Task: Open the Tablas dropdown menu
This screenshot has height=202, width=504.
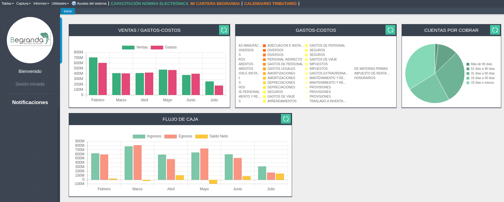Action: click(x=7, y=3)
